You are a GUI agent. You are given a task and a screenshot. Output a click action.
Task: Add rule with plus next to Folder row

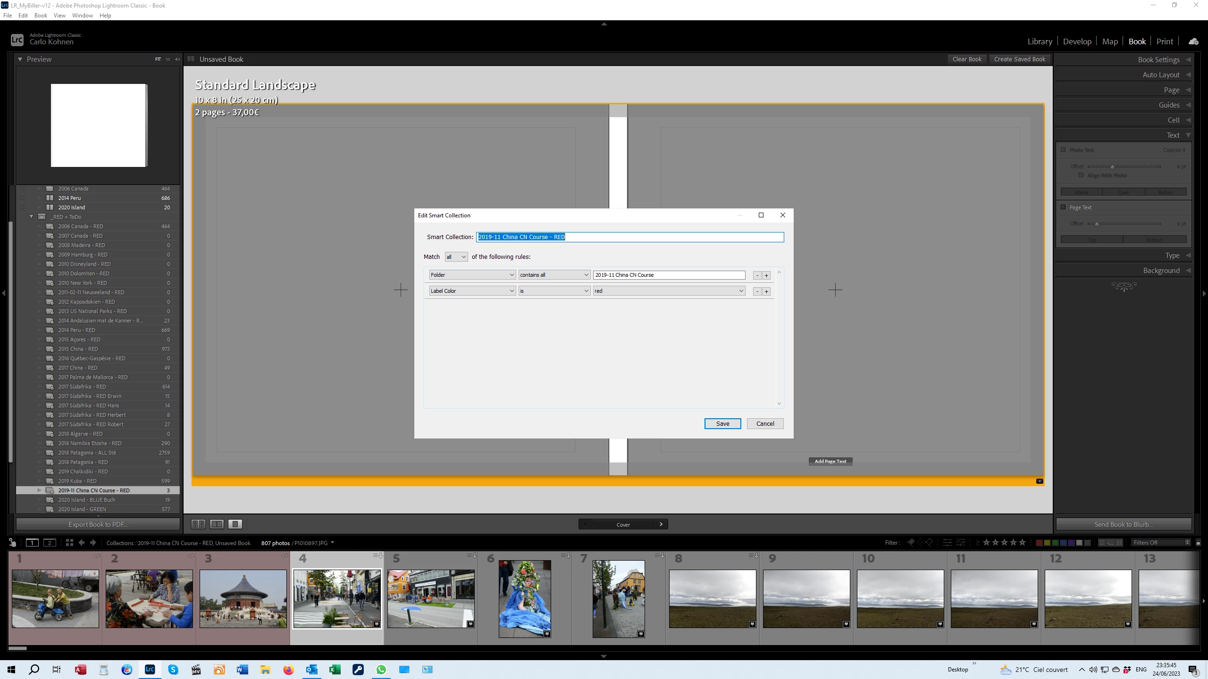pyautogui.click(x=766, y=275)
